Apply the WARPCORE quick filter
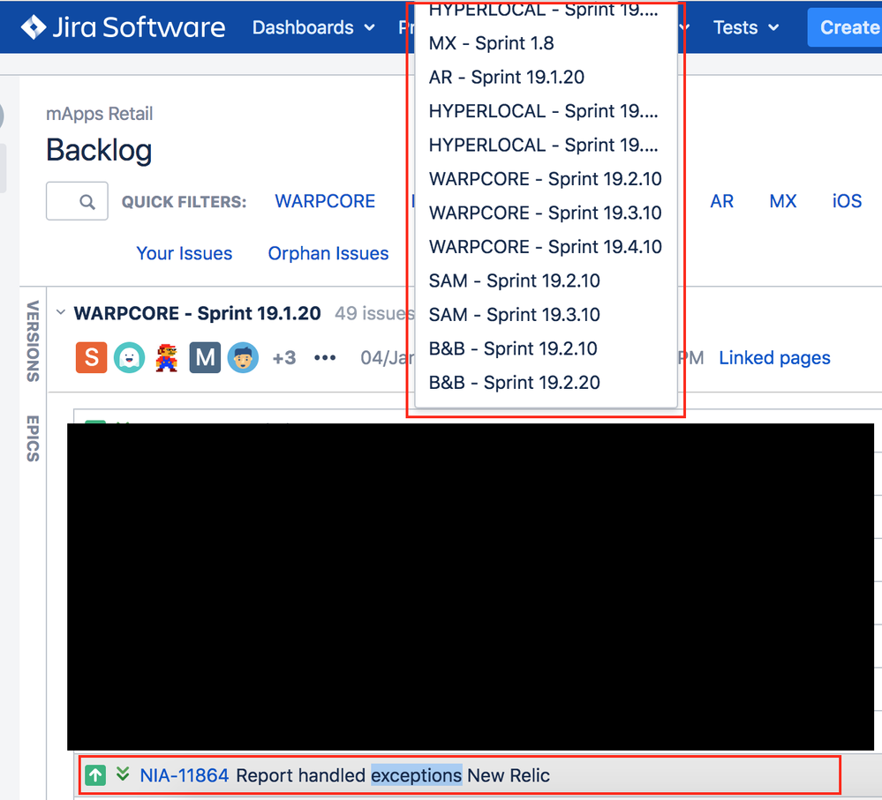The width and height of the screenshot is (882, 800). pos(325,201)
